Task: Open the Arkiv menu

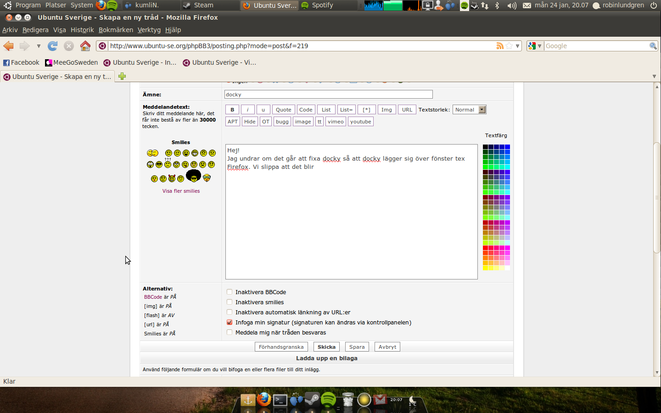Action: click(10, 30)
